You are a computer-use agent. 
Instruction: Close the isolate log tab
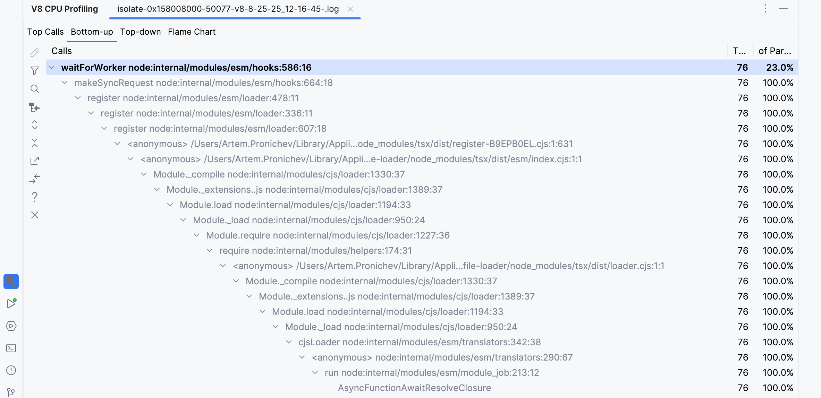(x=351, y=9)
